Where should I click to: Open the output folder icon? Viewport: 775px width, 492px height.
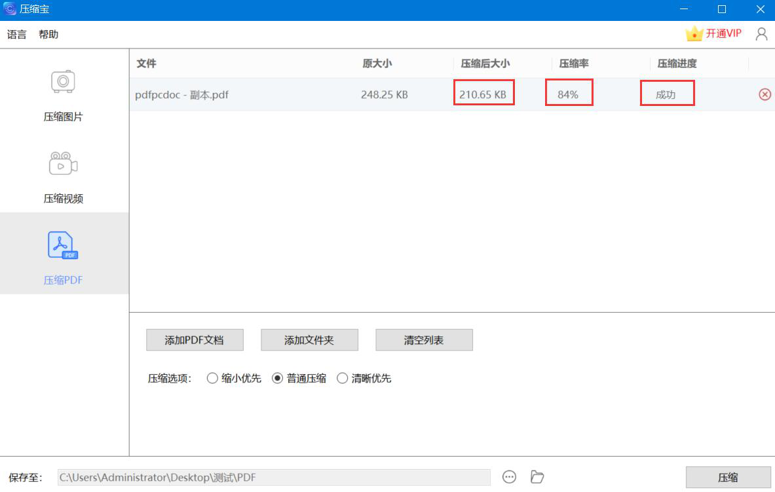tap(537, 477)
